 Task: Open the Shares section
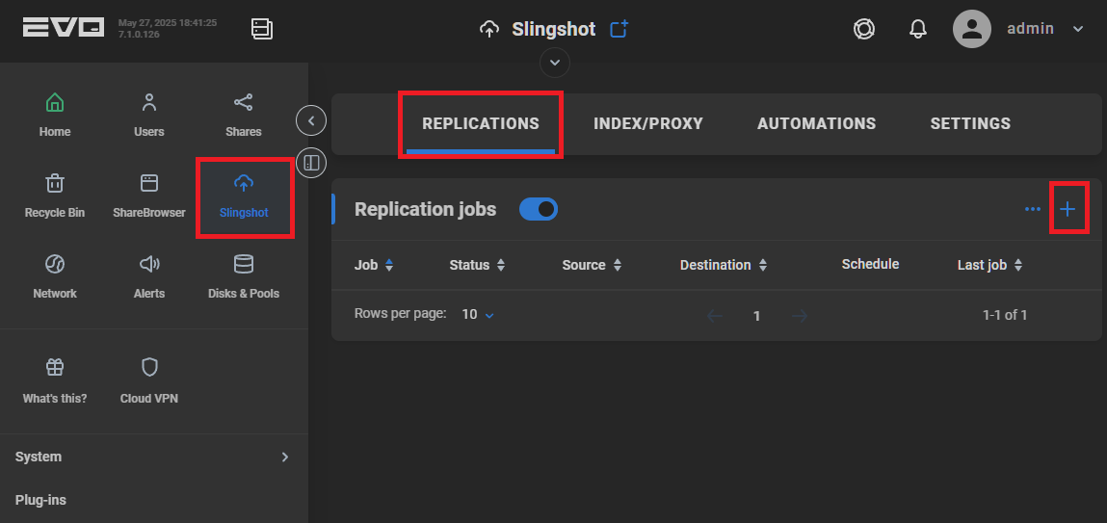(244, 116)
